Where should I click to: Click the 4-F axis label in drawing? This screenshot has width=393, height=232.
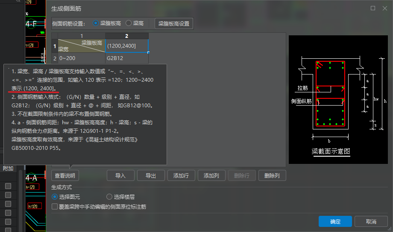coord(31,24)
